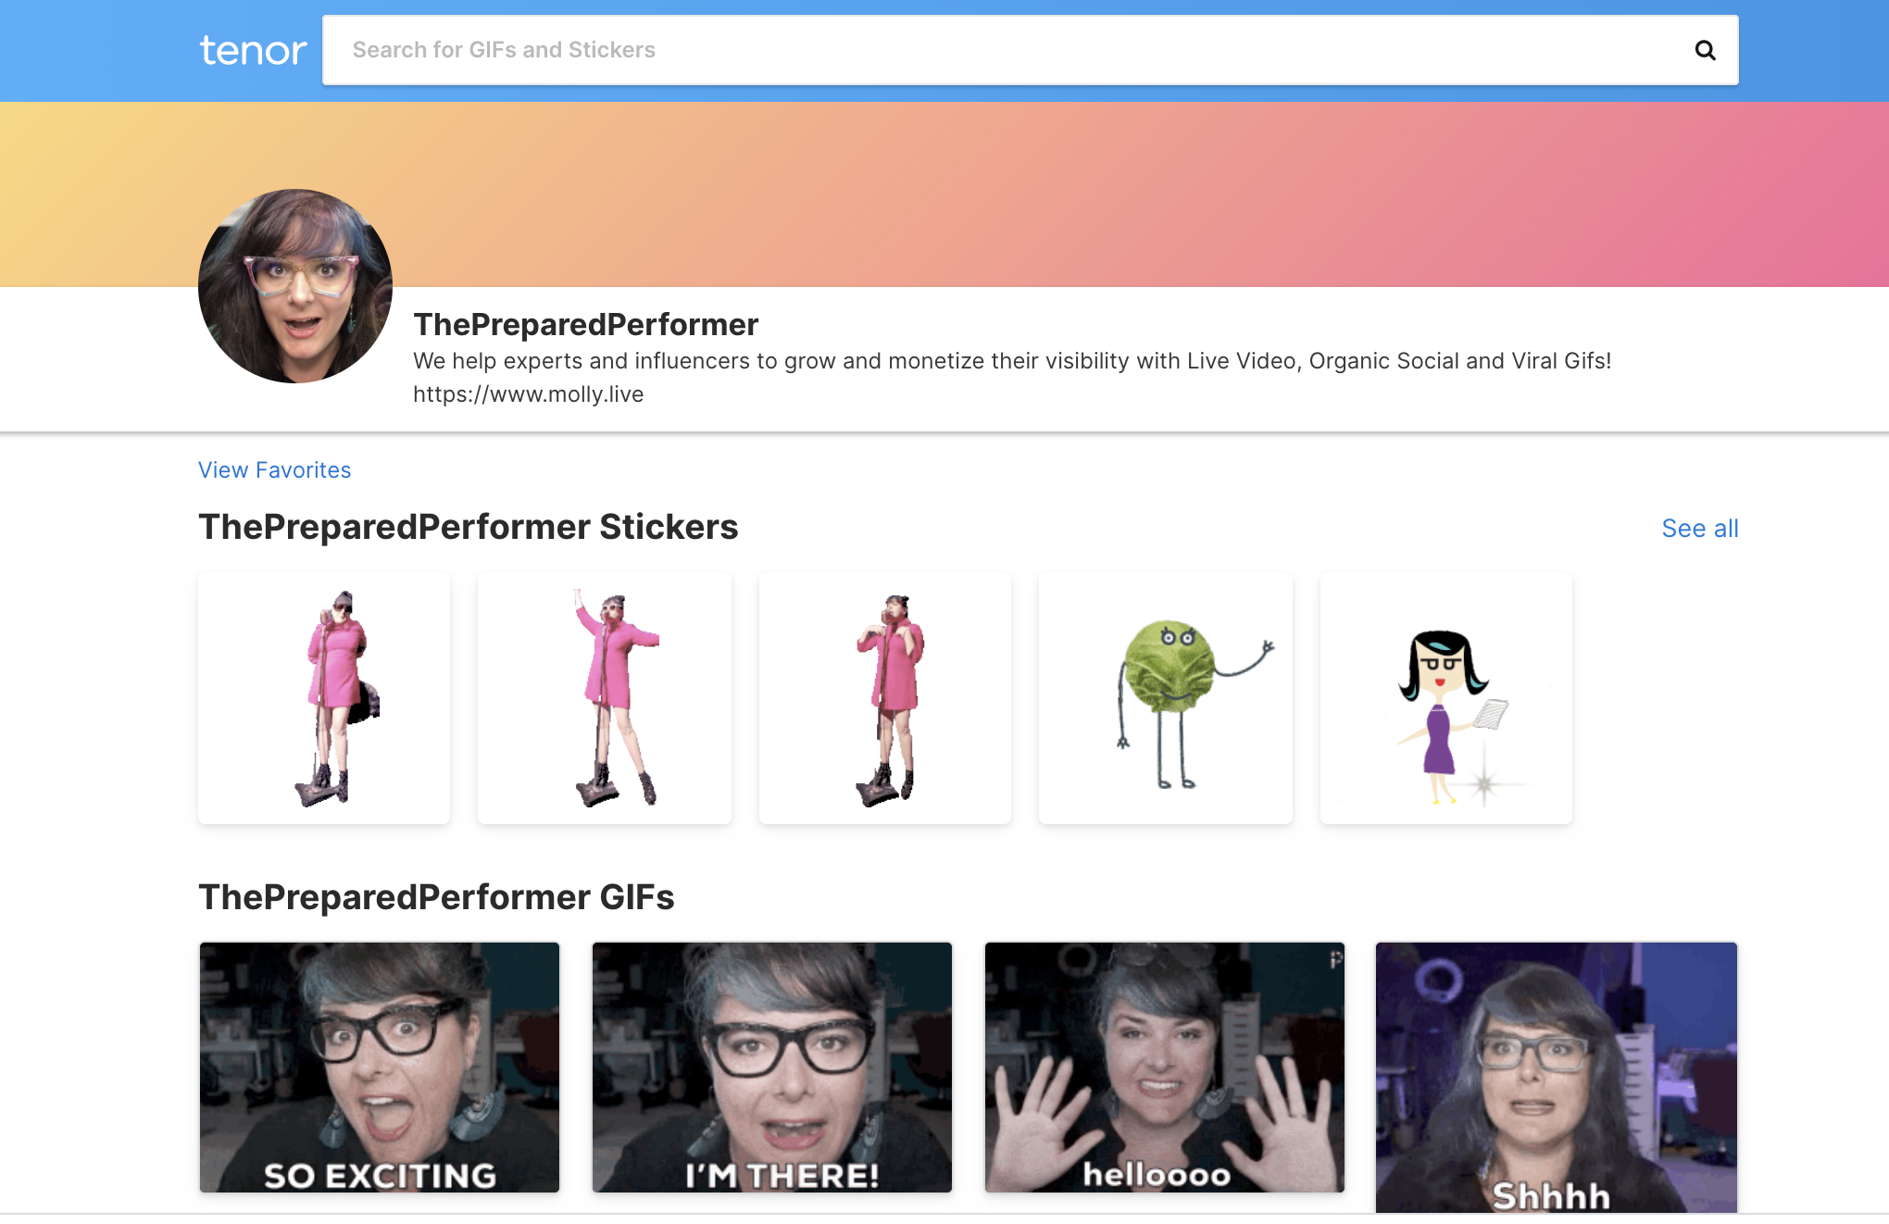The image size is (1889, 1224).
Task: Click the tenor logo
Action: (253, 50)
